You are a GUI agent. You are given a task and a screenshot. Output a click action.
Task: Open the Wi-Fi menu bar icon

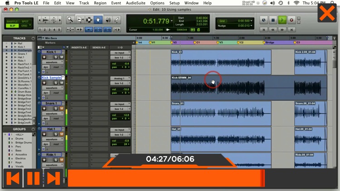[296, 3]
